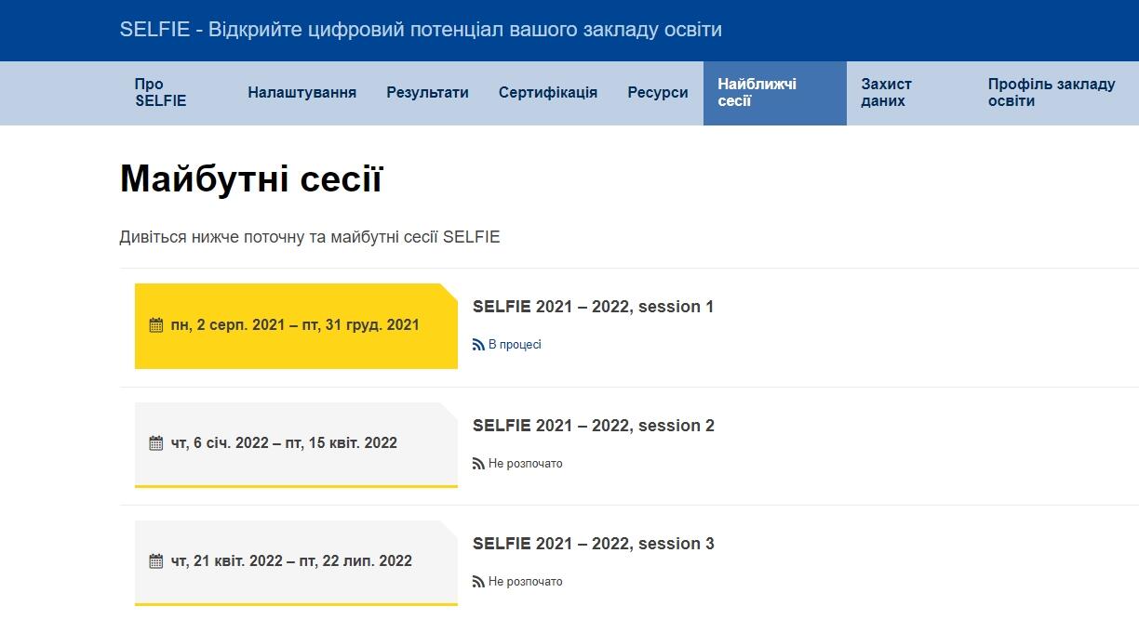The width and height of the screenshot is (1139, 619).
Task: Select the Найближчі сесії tab
Action: pos(775,93)
